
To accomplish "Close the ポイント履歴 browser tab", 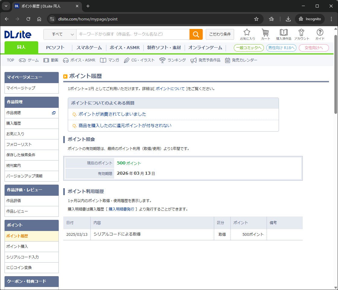I will [x=77, y=6].
